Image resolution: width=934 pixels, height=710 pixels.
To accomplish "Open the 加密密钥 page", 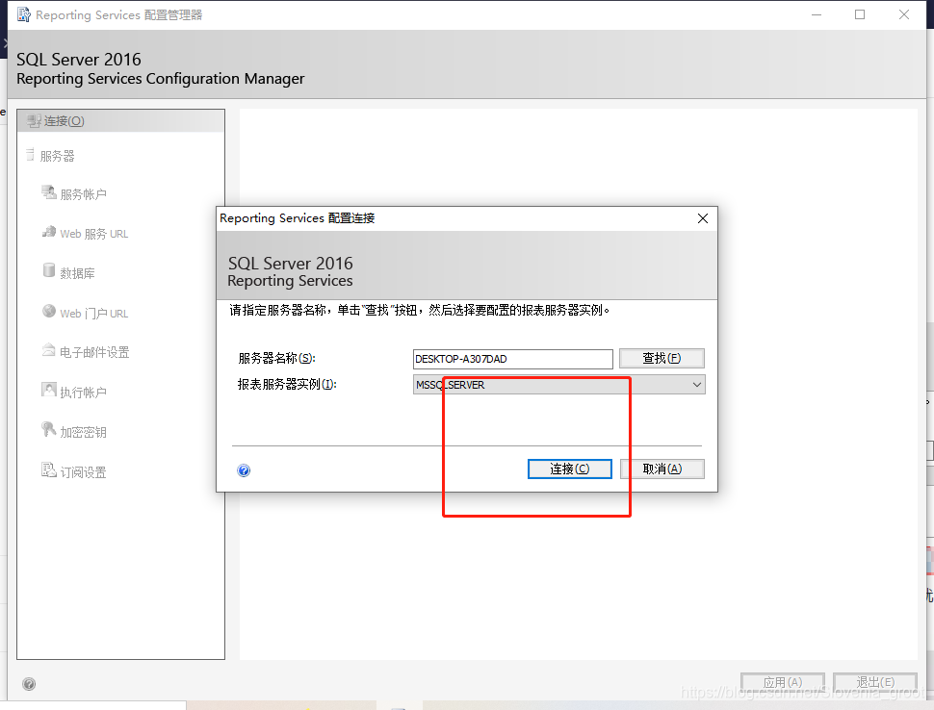I will pyautogui.click(x=84, y=432).
